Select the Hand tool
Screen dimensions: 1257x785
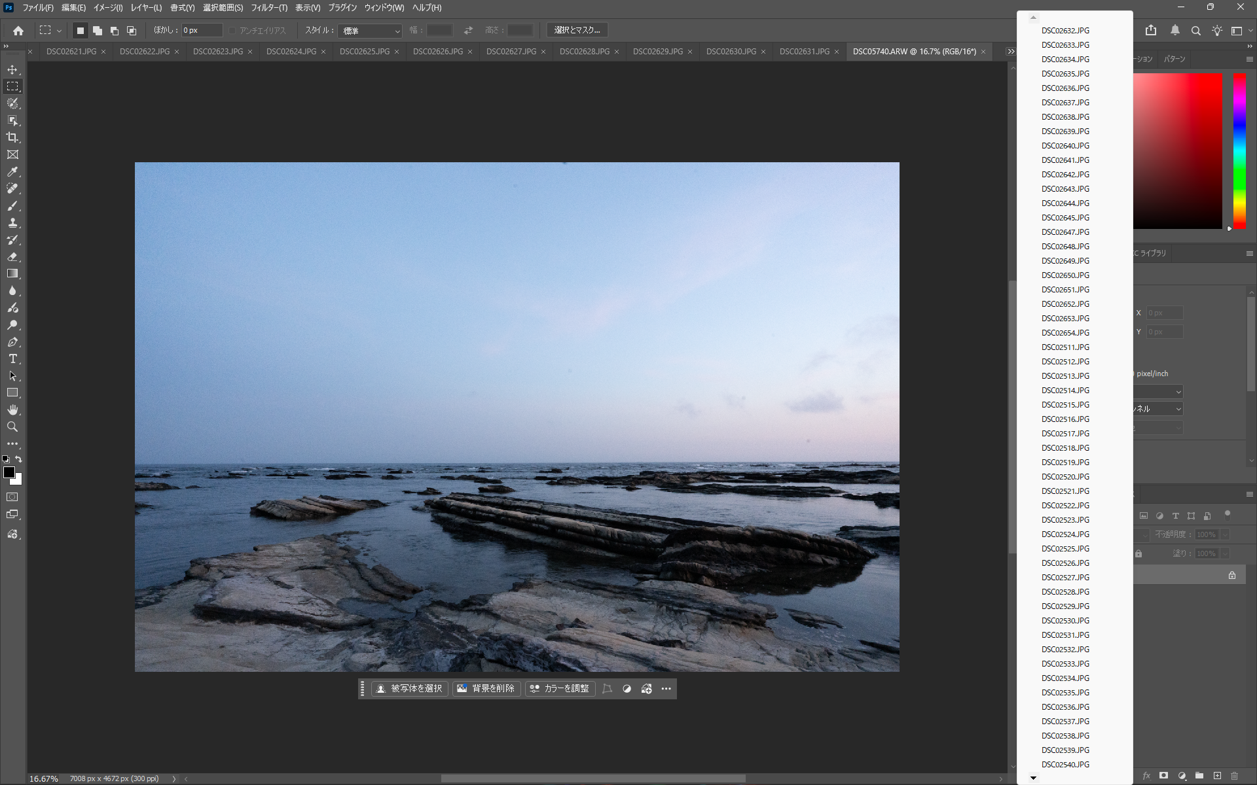(x=12, y=410)
